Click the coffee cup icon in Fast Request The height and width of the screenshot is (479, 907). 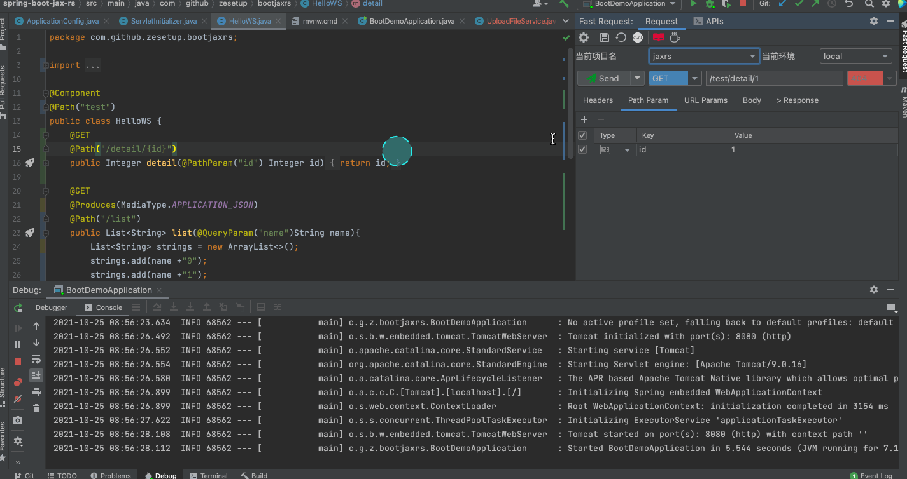(675, 38)
